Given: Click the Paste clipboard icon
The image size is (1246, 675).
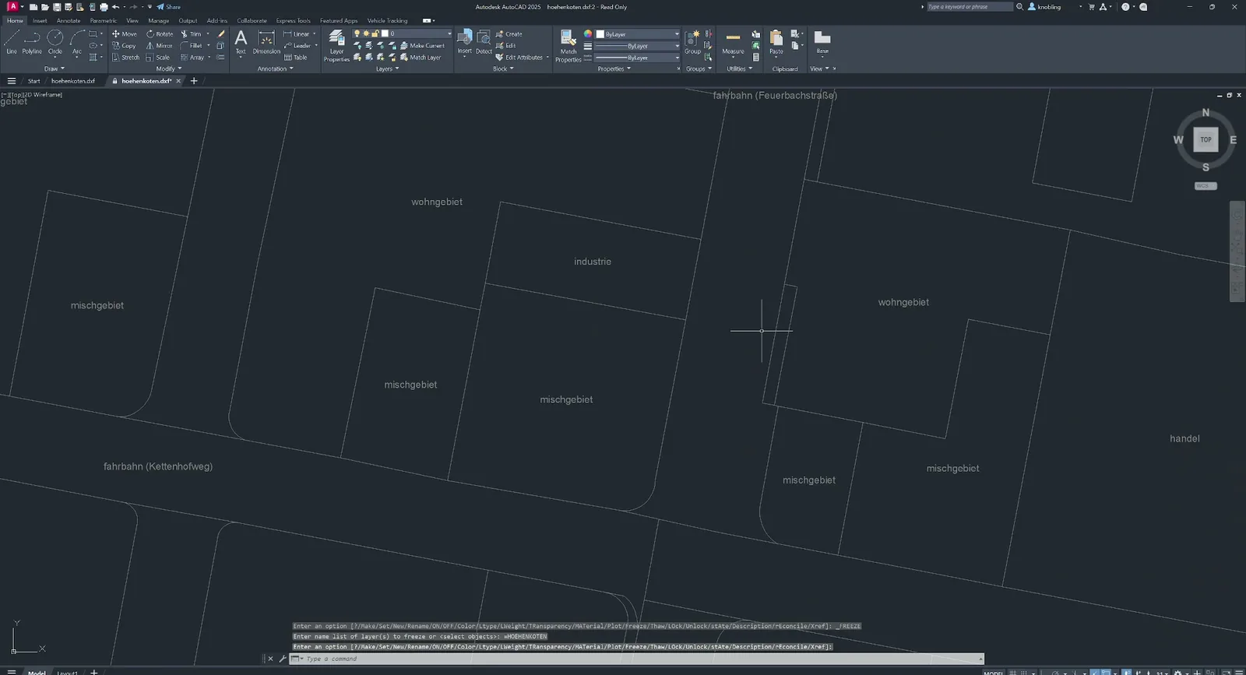Looking at the screenshot, I should 776,42.
